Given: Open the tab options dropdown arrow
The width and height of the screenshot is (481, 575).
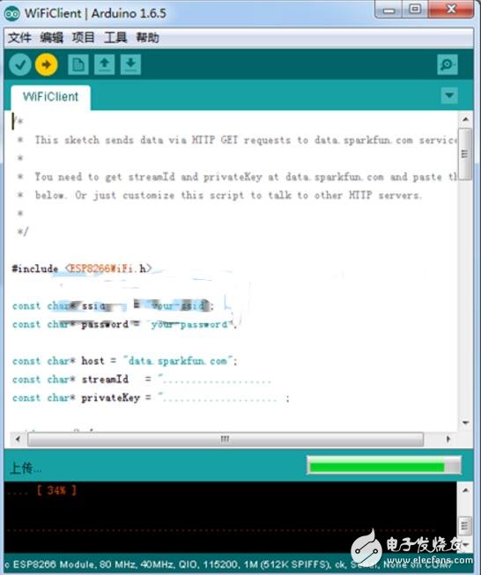Looking at the screenshot, I should tap(449, 95).
